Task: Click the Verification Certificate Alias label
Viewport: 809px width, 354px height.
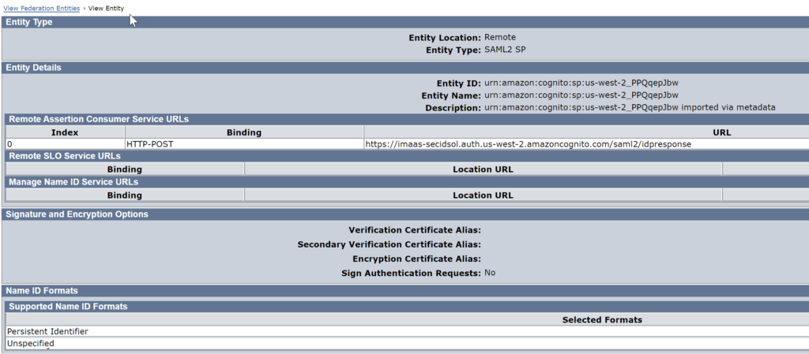Action: [415, 229]
